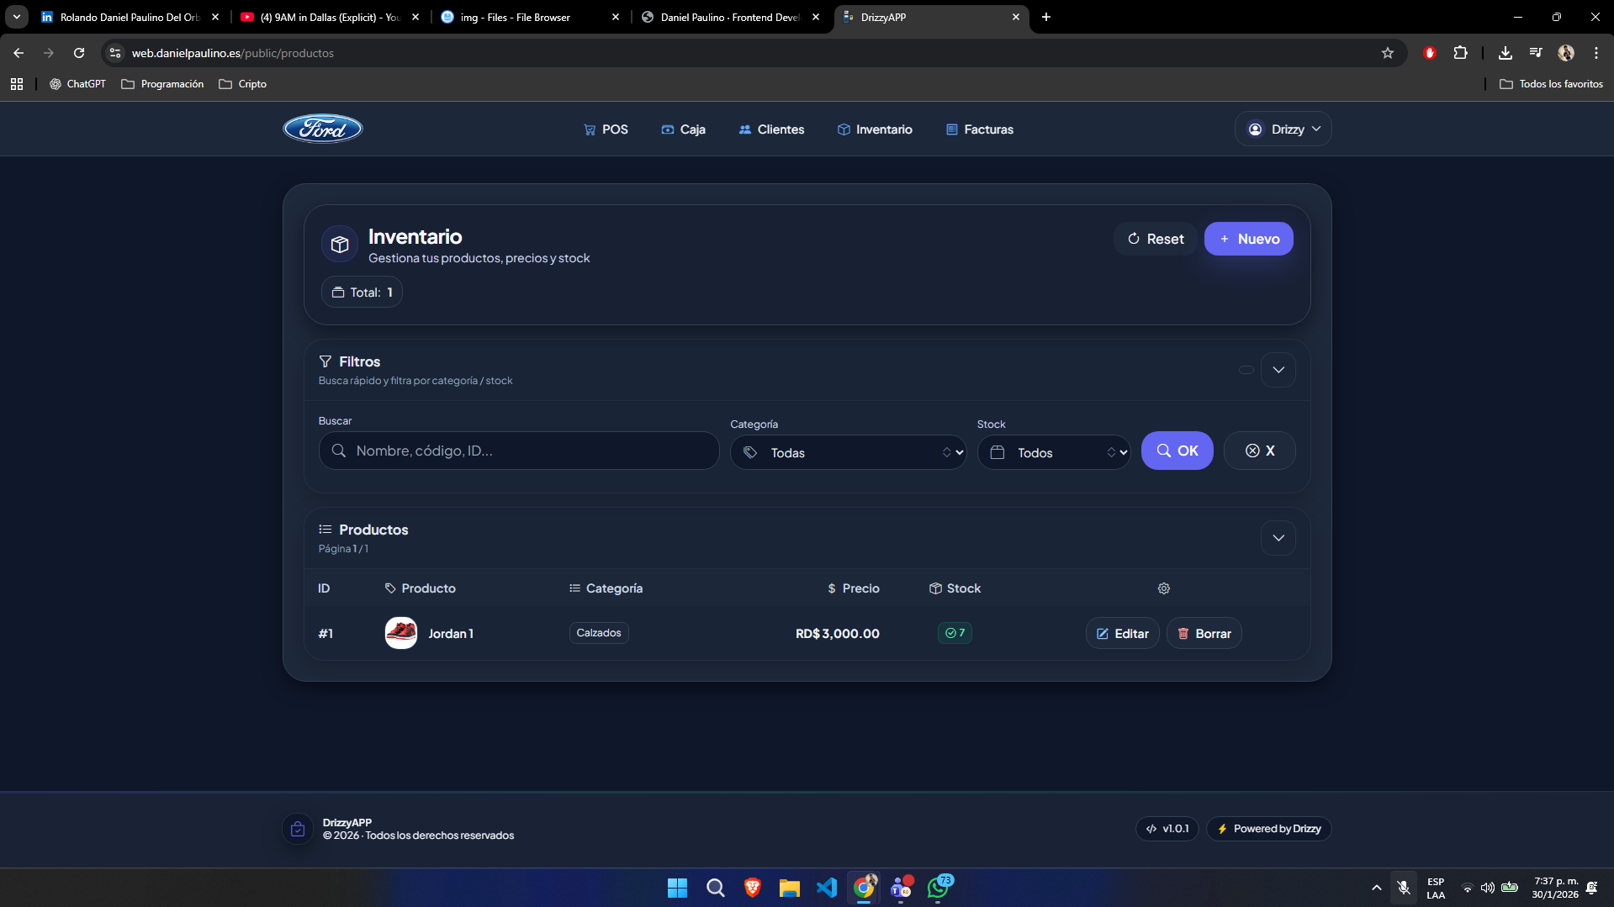The height and width of the screenshot is (907, 1614).
Task: Collapse the Filtros section chevron
Action: click(1278, 370)
